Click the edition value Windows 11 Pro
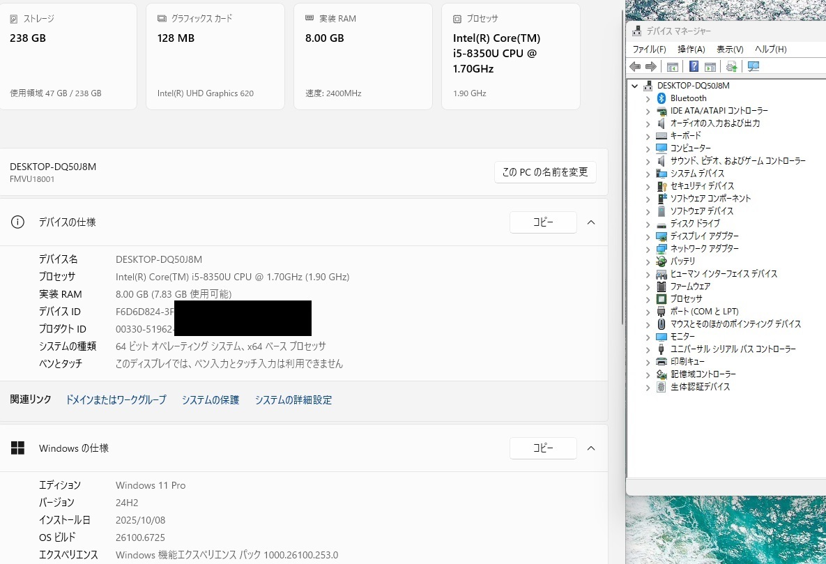This screenshot has width=826, height=564. [151, 485]
